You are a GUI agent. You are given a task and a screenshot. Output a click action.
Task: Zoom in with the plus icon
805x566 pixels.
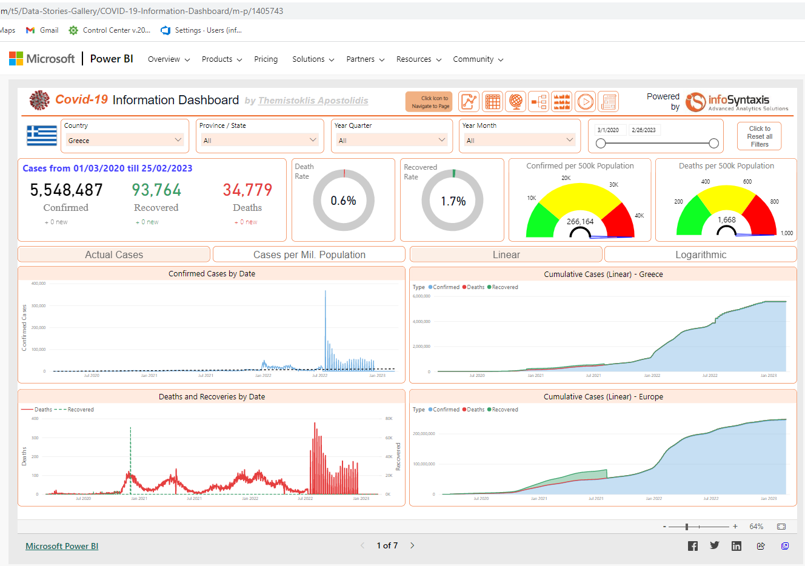[x=735, y=527]
